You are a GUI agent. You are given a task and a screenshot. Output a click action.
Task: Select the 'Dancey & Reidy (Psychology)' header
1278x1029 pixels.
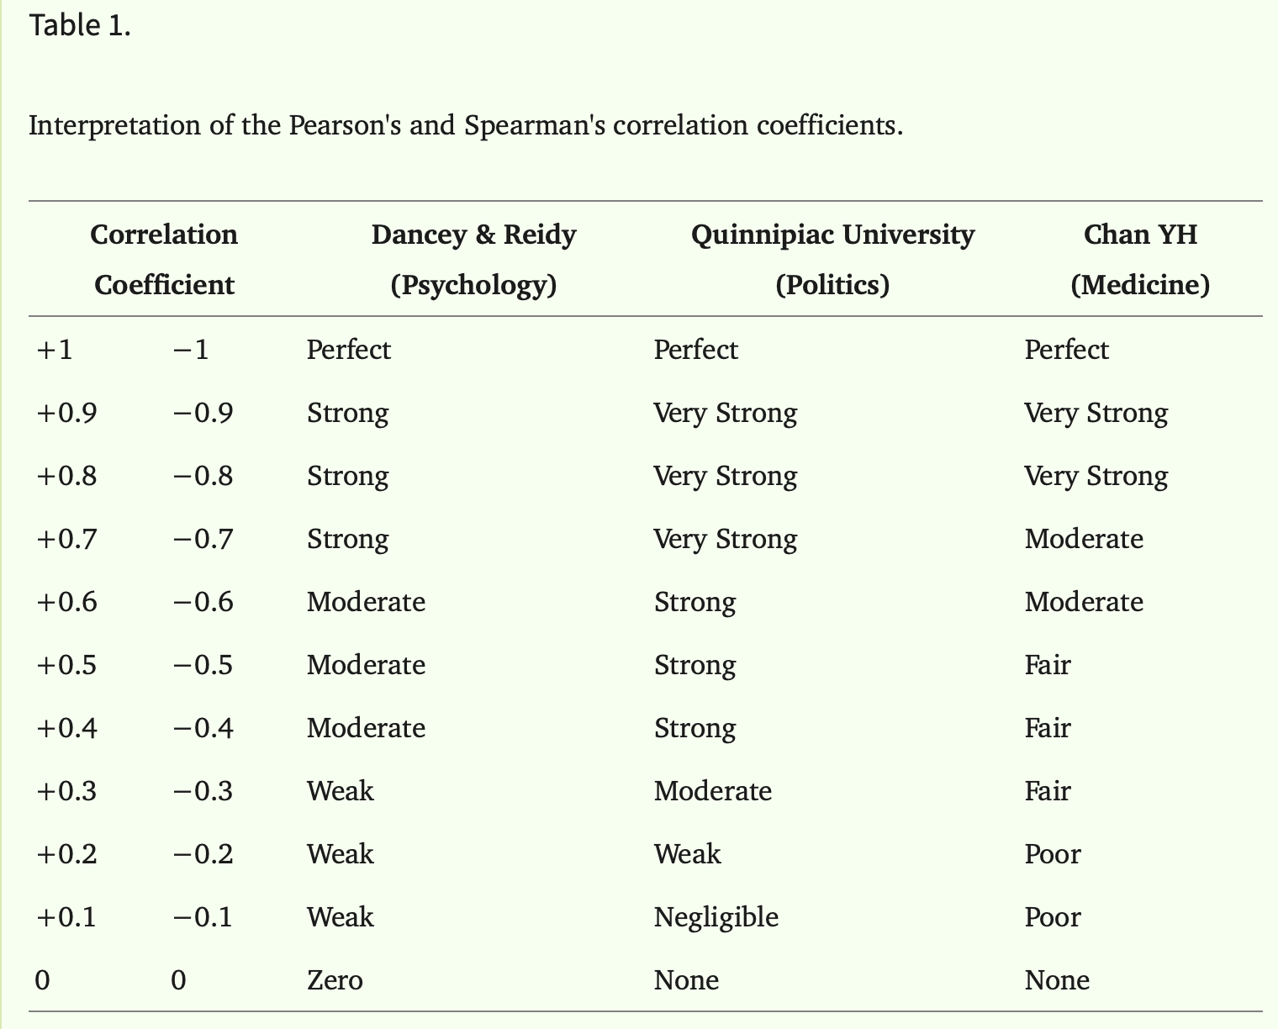coord(473,259)
